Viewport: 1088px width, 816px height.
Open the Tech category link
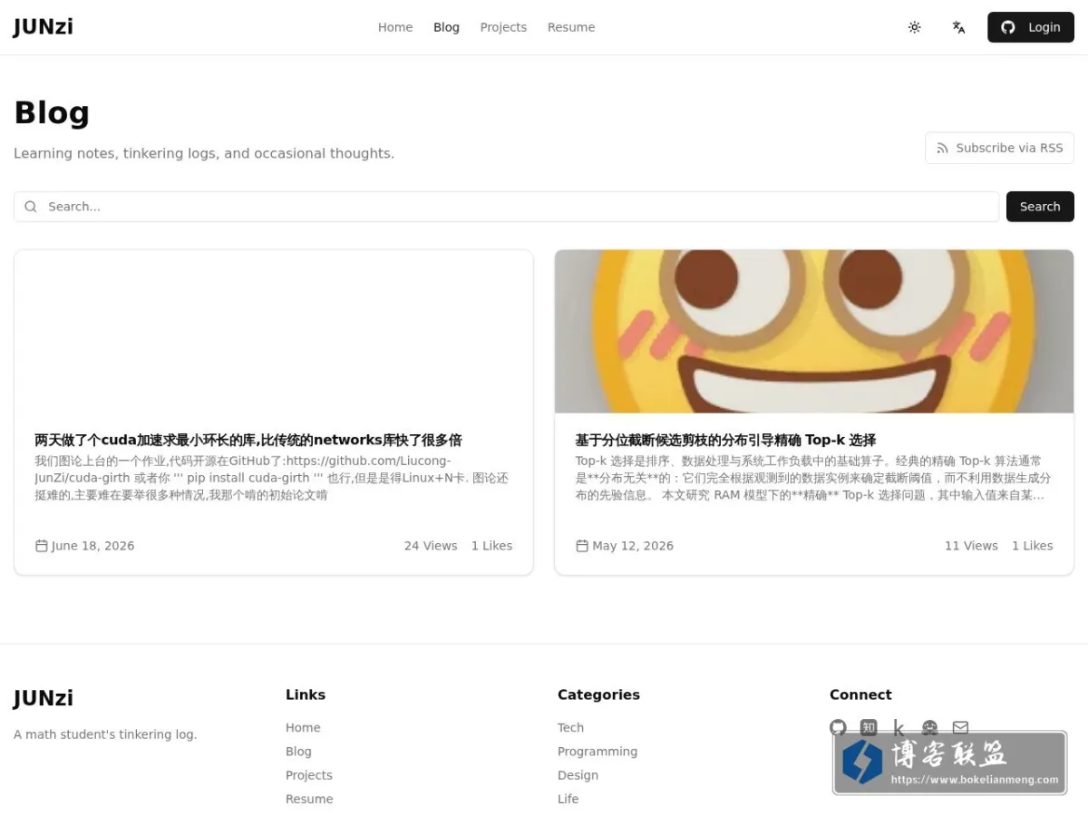pyautogui.click(x=570, y=727)
